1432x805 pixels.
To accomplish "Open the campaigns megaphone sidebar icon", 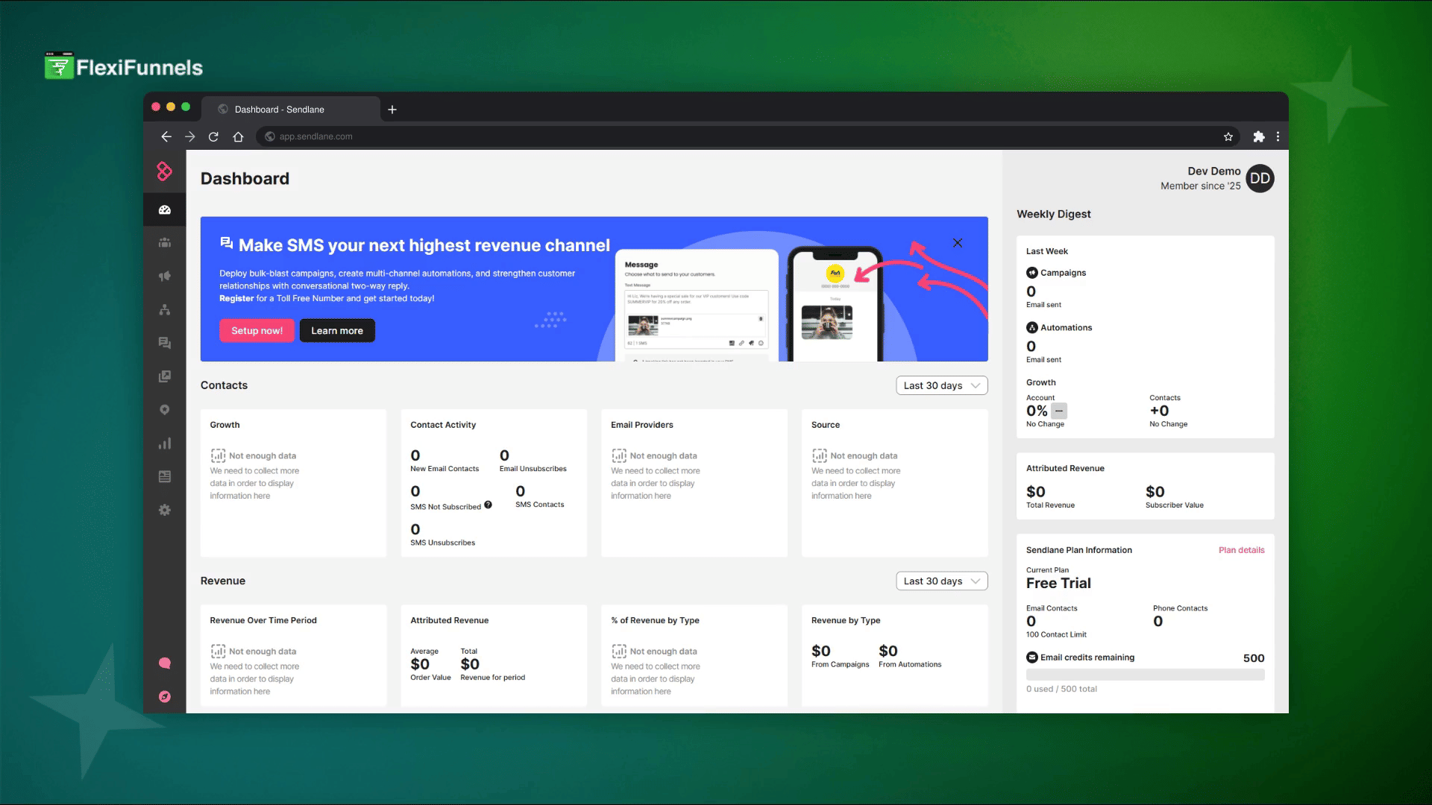I will tap(165, 277).
